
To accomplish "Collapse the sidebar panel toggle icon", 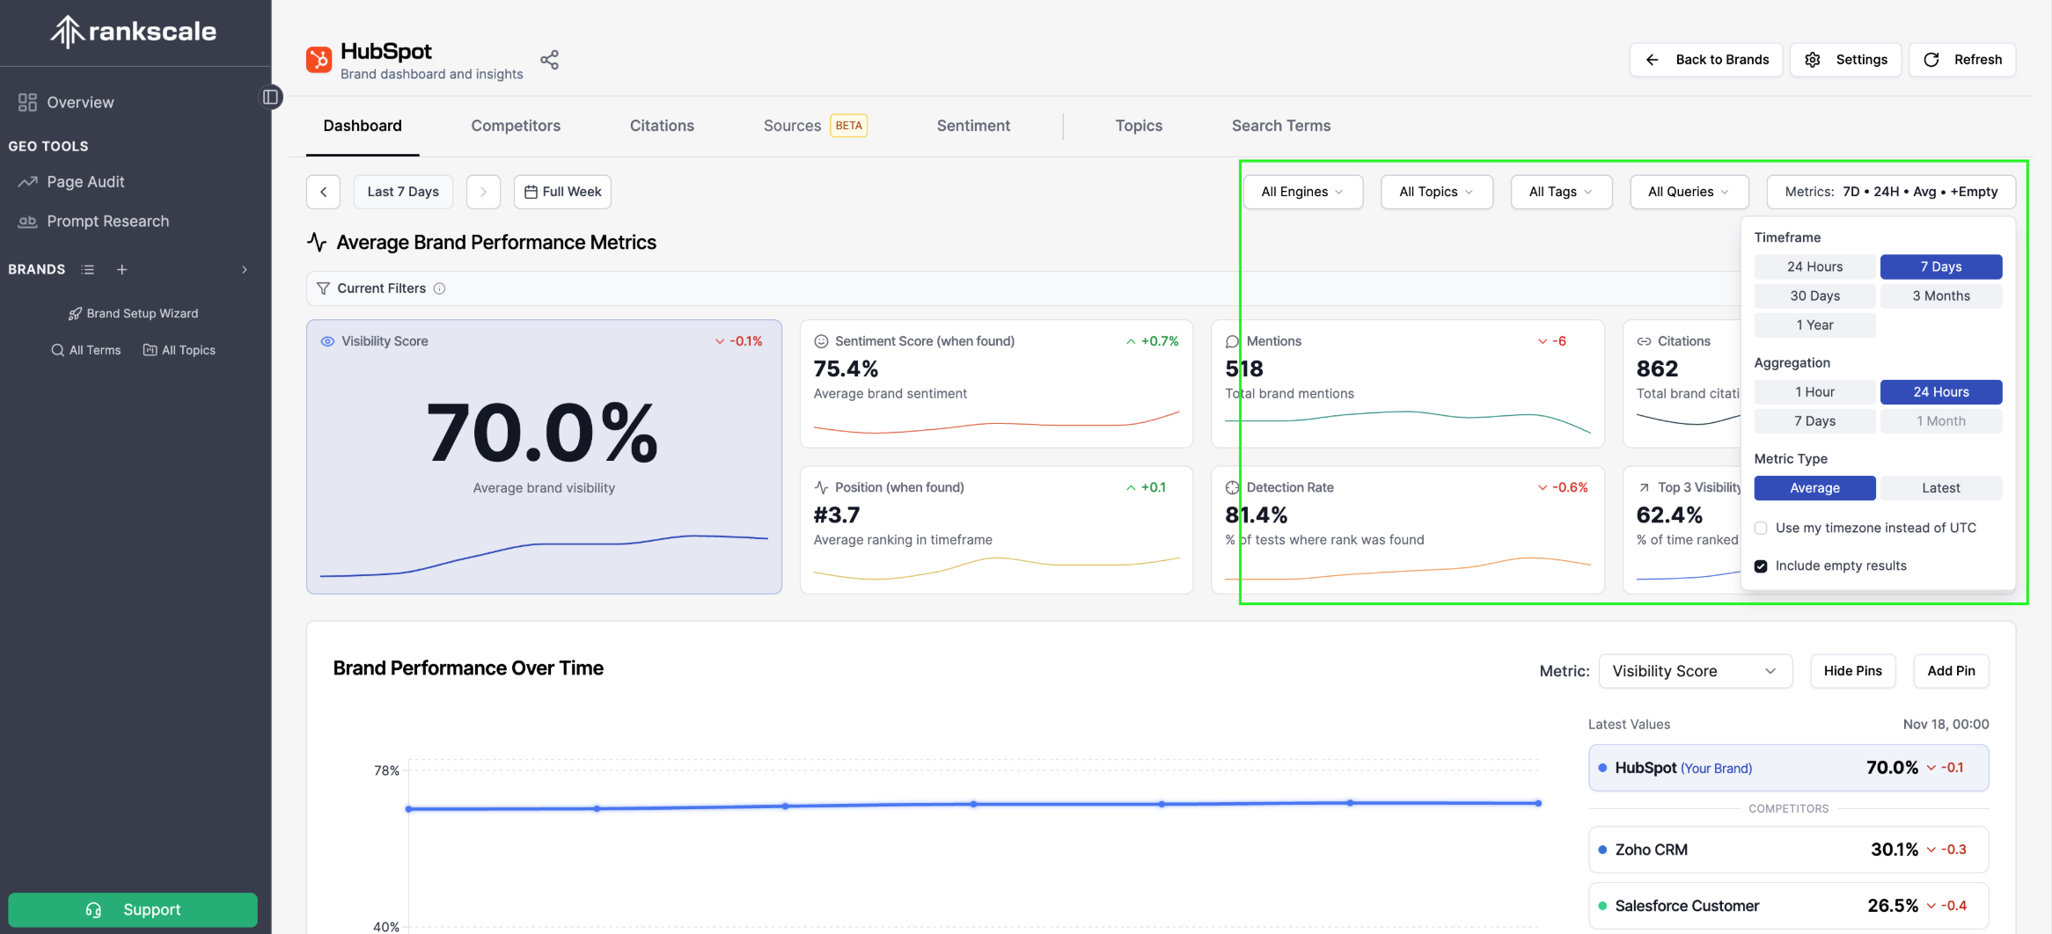I will tap(271, 97).
